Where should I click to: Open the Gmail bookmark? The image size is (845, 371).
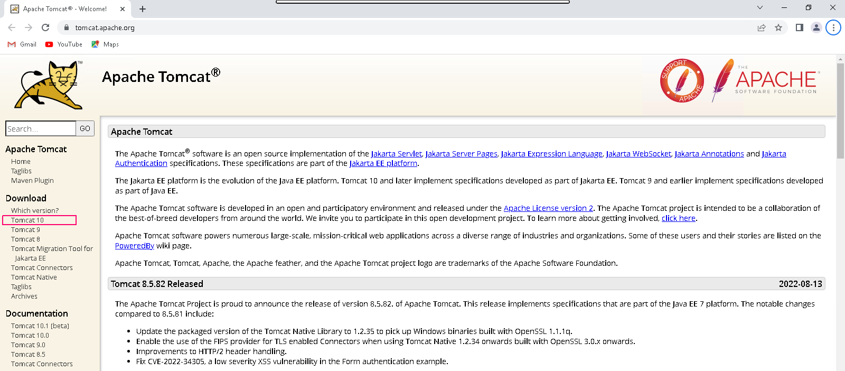pyautogui.click(x=22, y=44)
